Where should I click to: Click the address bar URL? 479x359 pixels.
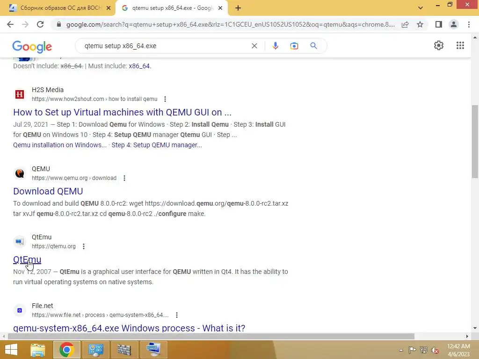coord(230,24)
